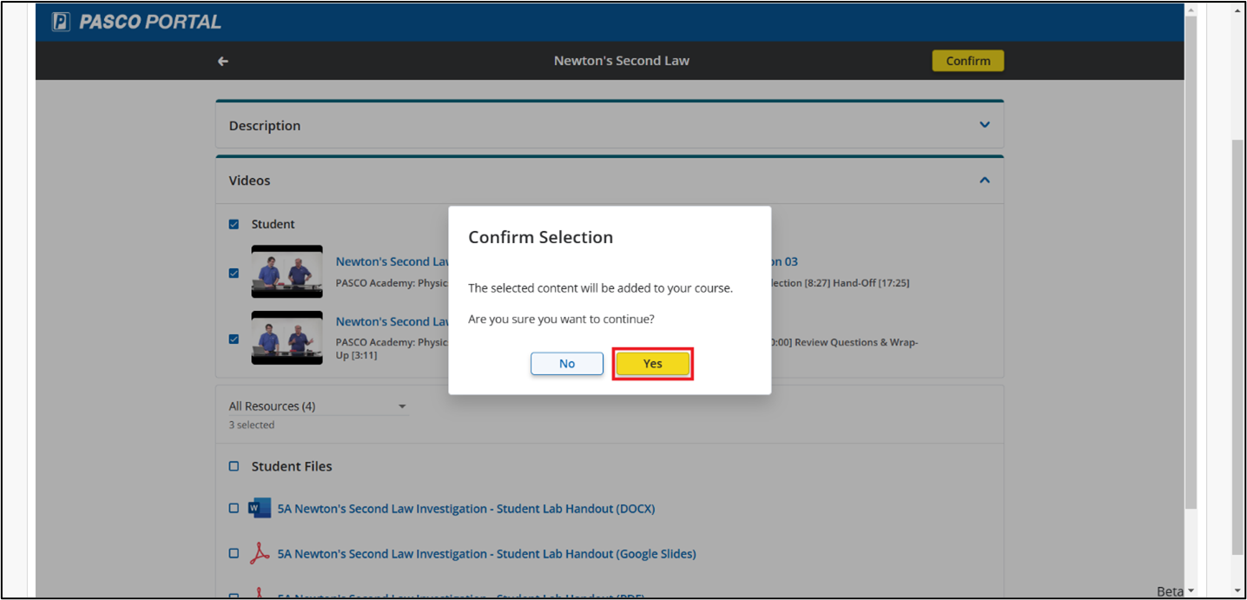Open the video thumbnail beside the Hand-Off [17:25] description
This screenshot has width=1247, height=600.
(287, 272)
